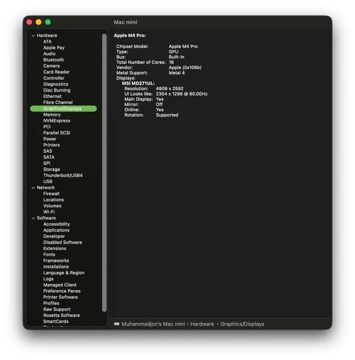Collapse the Hardware section chevron

(x=33, y=35)
